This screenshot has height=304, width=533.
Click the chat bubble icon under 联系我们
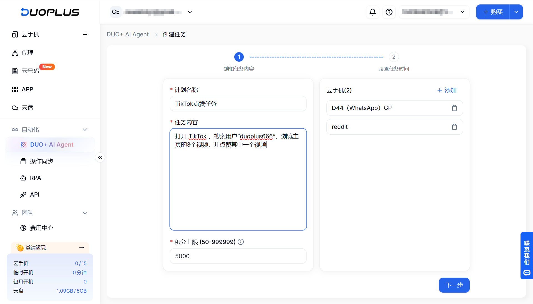[x=527, y=273]
